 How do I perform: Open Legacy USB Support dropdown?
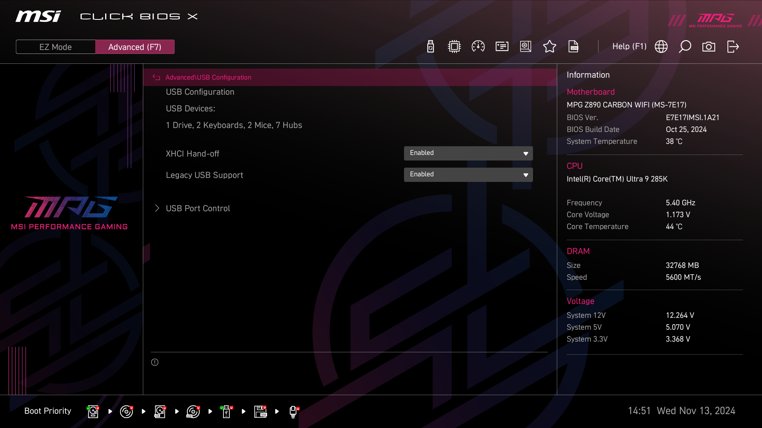468,175
